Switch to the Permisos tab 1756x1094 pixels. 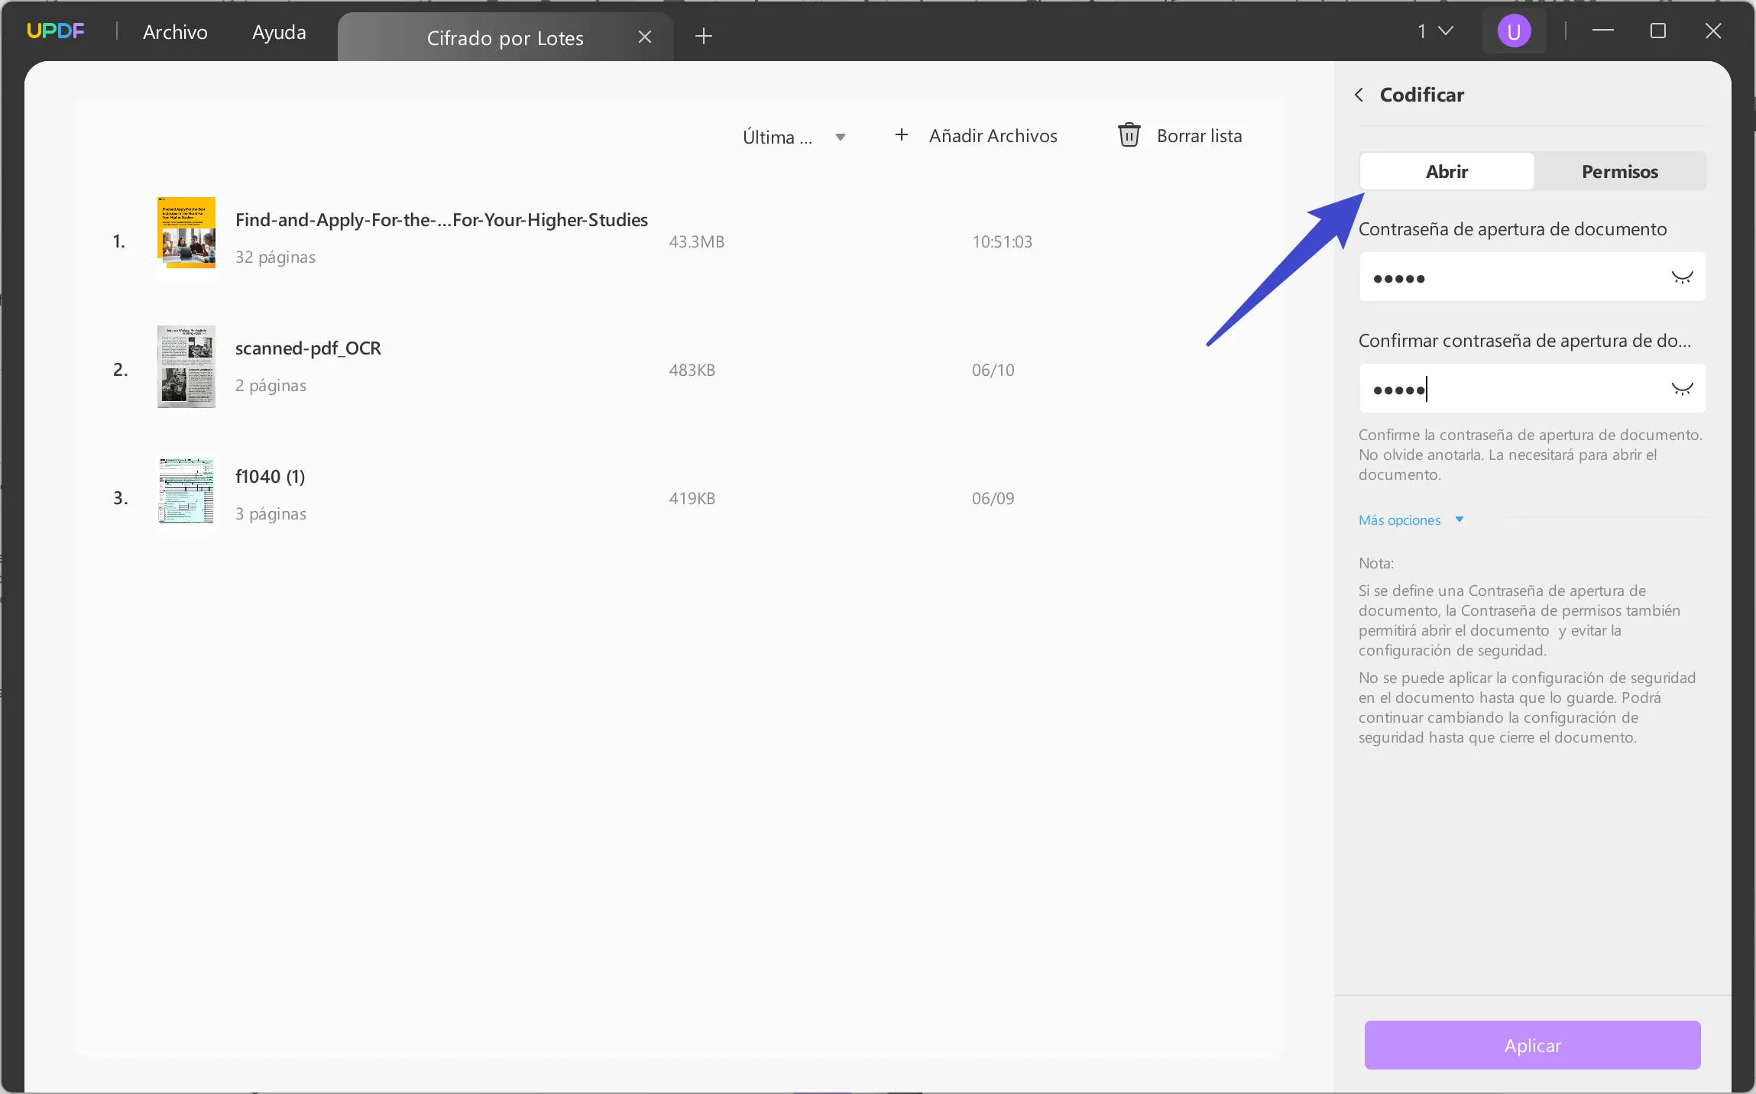pyautogui.click(x=1620, y=170)
